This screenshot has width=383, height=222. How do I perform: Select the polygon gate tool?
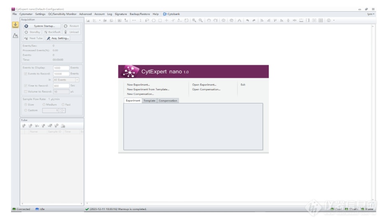click(147, 20)
